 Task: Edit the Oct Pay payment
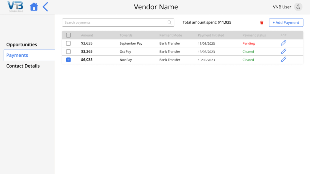point(283,51)
